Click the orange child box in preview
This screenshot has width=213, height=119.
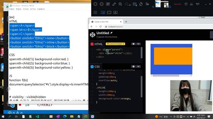[x=173, y=56]
